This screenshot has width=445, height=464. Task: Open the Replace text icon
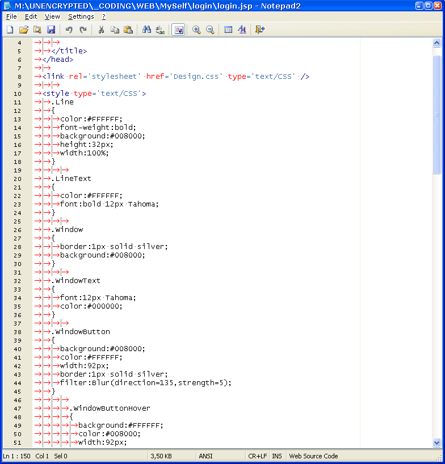pos(160,29)
